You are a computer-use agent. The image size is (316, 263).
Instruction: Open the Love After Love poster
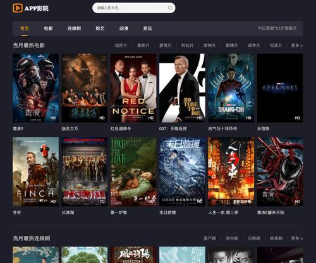pos(133,172)
